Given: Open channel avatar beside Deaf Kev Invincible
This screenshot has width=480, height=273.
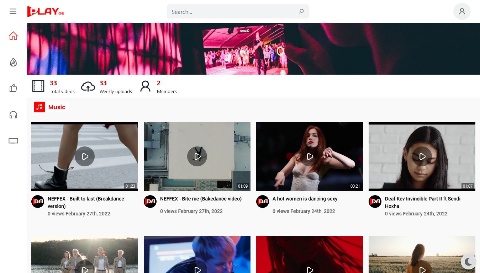Looking at the screenshot, I should coord(375,202).
